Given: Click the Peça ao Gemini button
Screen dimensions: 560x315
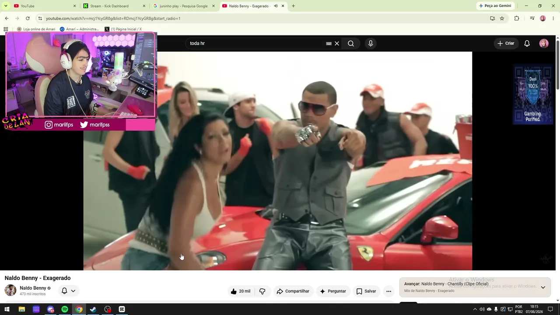Looking at the screenshot, I should click(x=495, y=6).
